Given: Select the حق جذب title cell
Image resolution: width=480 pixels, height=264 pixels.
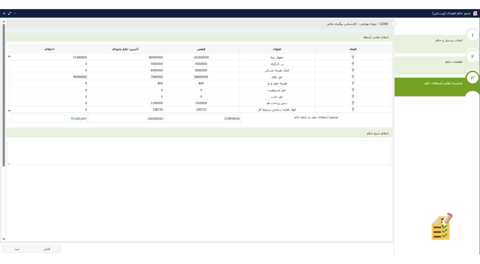Looking at the screenshot, I should pyautogui.click(x=277, y=96).
